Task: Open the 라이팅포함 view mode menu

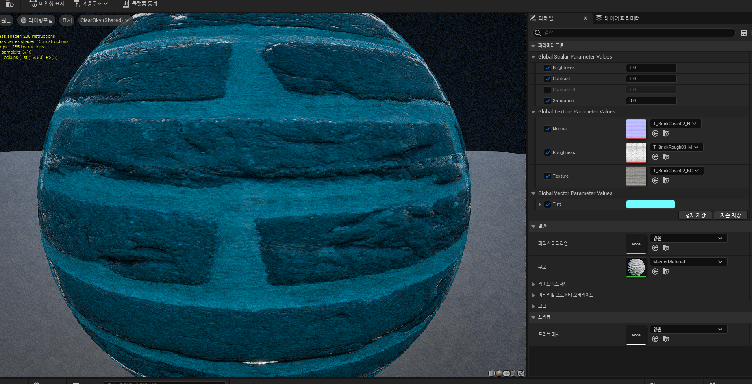Action: pyautogui.click(x=37, y=20)
